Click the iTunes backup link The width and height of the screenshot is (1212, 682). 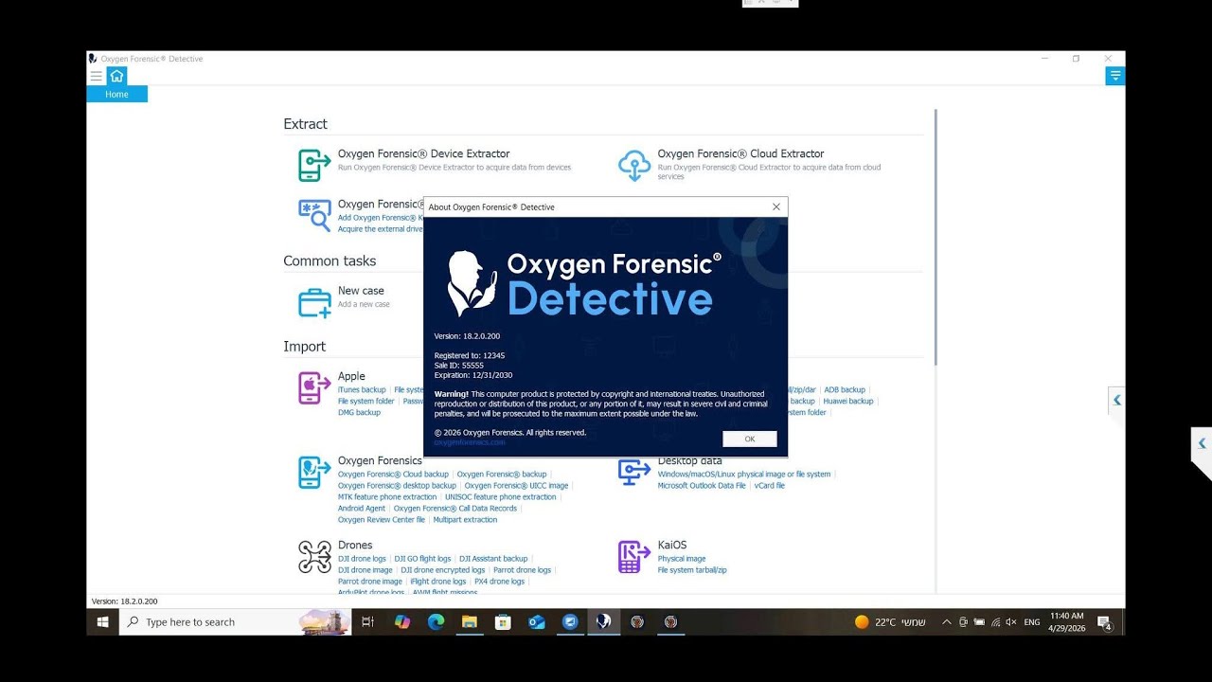362,389
